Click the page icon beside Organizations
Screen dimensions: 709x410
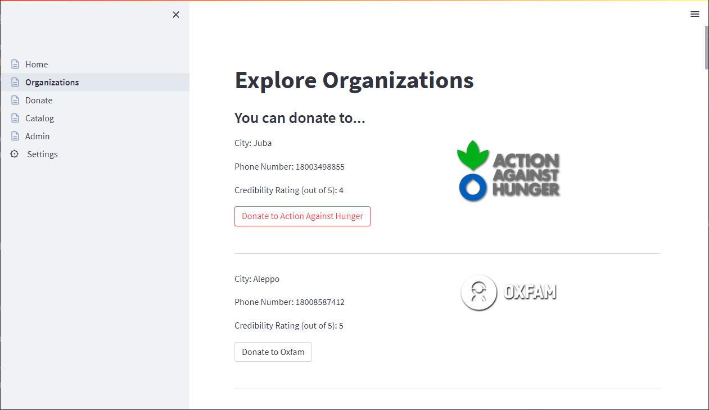click(x=15, y=83)
